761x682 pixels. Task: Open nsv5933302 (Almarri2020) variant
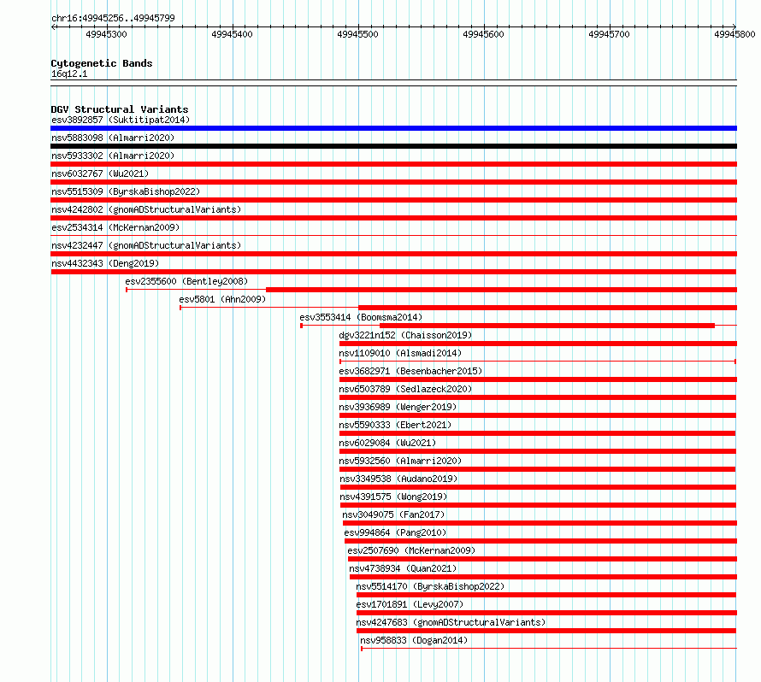pos(113,156)
